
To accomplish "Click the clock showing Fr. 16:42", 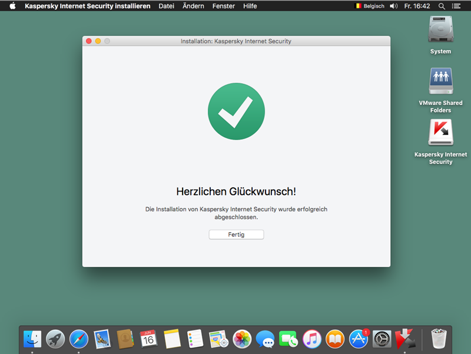I will tap(417, 6).
